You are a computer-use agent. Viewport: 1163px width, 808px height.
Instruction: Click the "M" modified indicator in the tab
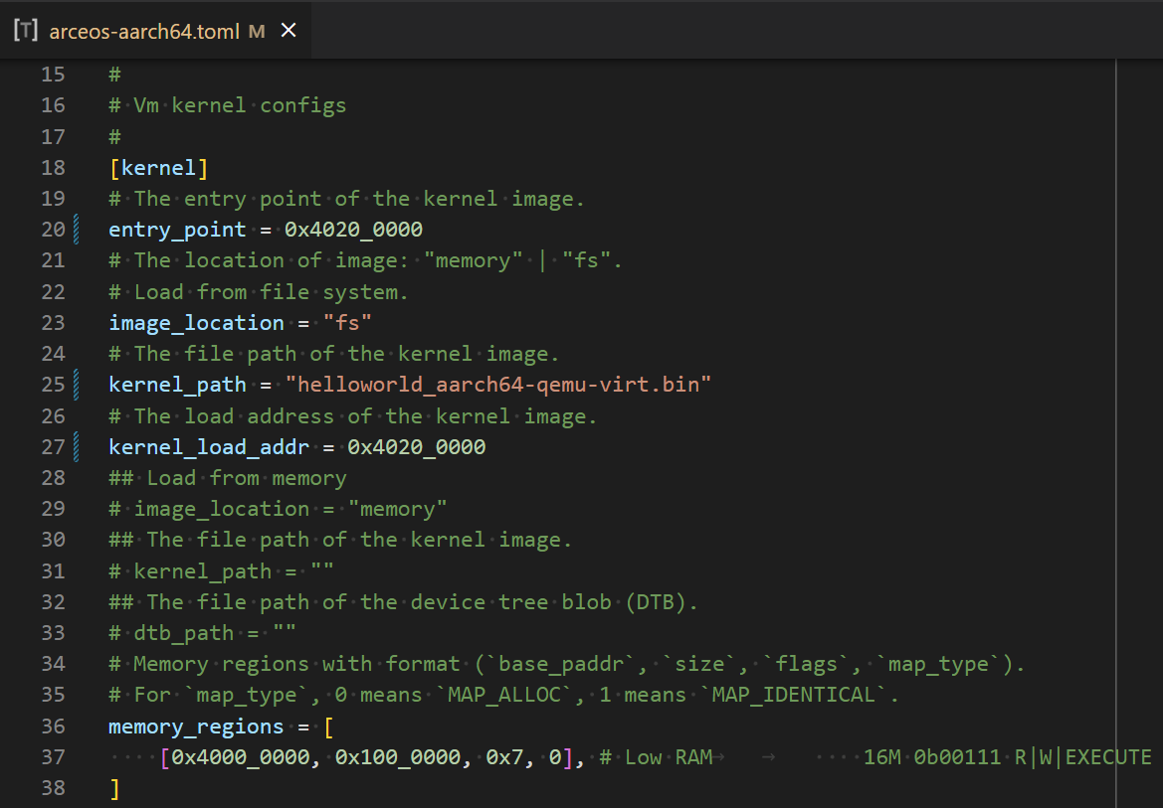(257, 31)
